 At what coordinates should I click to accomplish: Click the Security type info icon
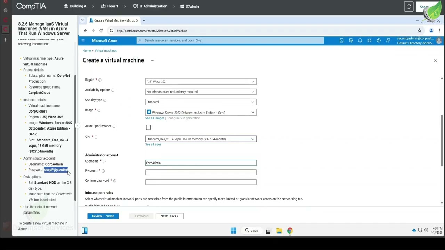tap(105, 100)
